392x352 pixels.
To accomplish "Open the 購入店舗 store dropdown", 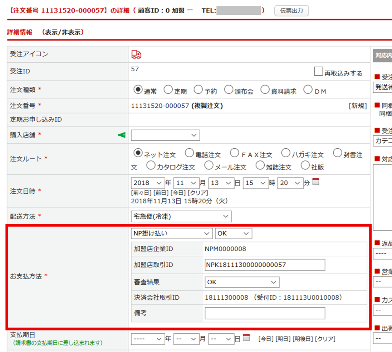I will coord(165,135).
